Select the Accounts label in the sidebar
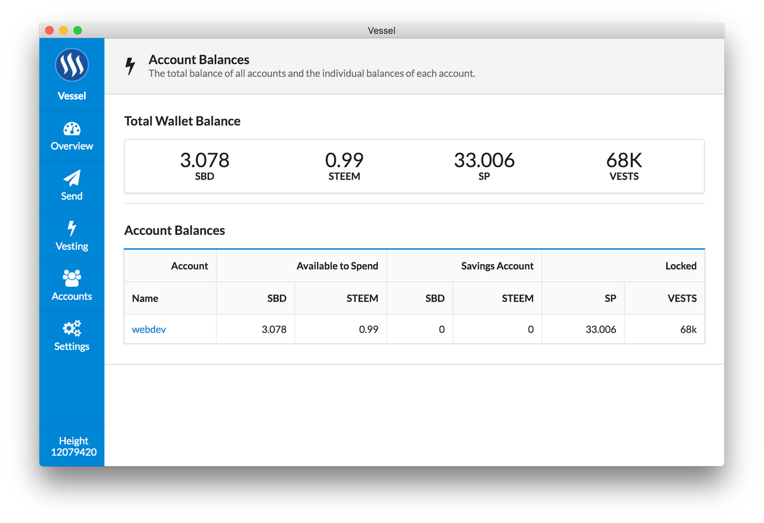This screenshot has width=764, height=523. click(x=72, y=296)
